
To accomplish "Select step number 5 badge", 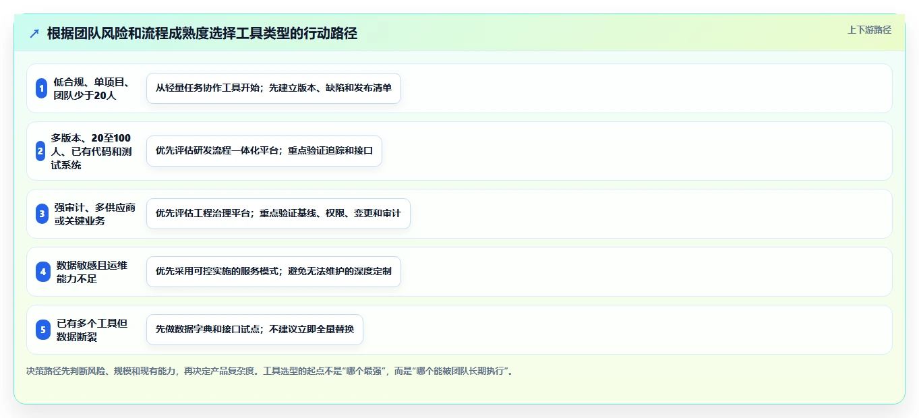I will click(x=43, y=330).
